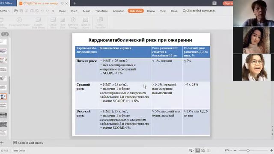Click the Click to add notes field
This screenshot has width=274, height=154.
30,142
